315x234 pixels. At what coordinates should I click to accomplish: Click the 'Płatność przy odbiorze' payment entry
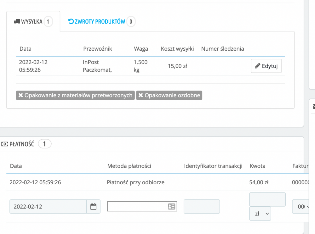pyautogui.click(x=135, y=182)
